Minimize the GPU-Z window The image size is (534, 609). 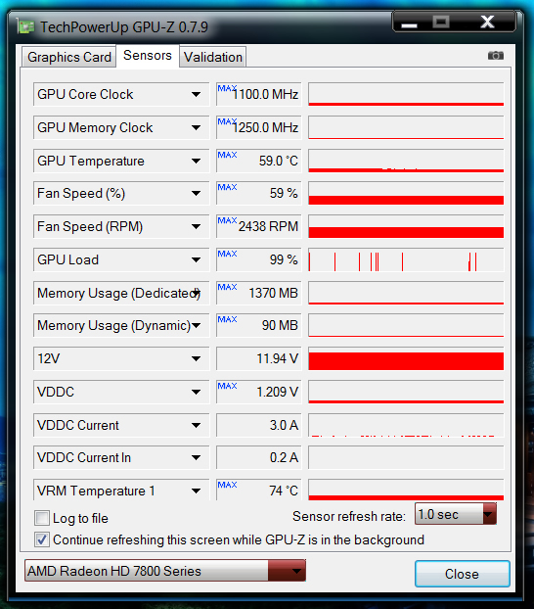coord(409,23)
